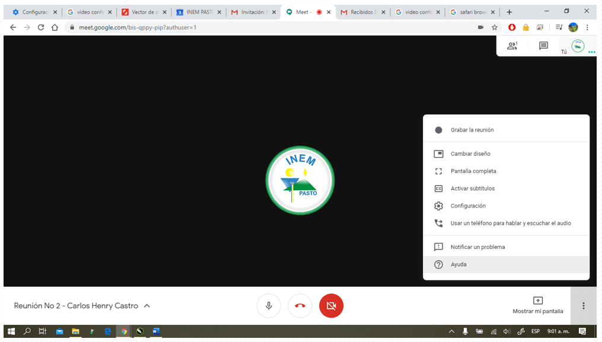Viewport: 602px width, 342px height.
Task: Open File Explorer from the taskbar
Action: (x=75, y=331)
